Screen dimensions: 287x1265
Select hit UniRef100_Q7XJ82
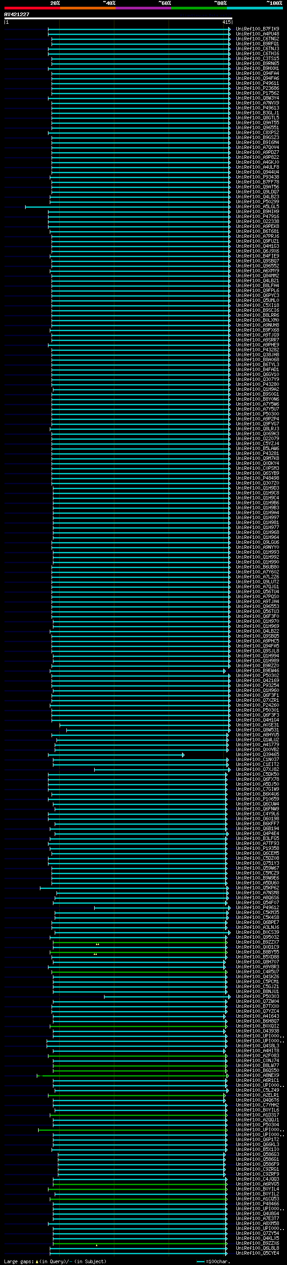(257, 770)
